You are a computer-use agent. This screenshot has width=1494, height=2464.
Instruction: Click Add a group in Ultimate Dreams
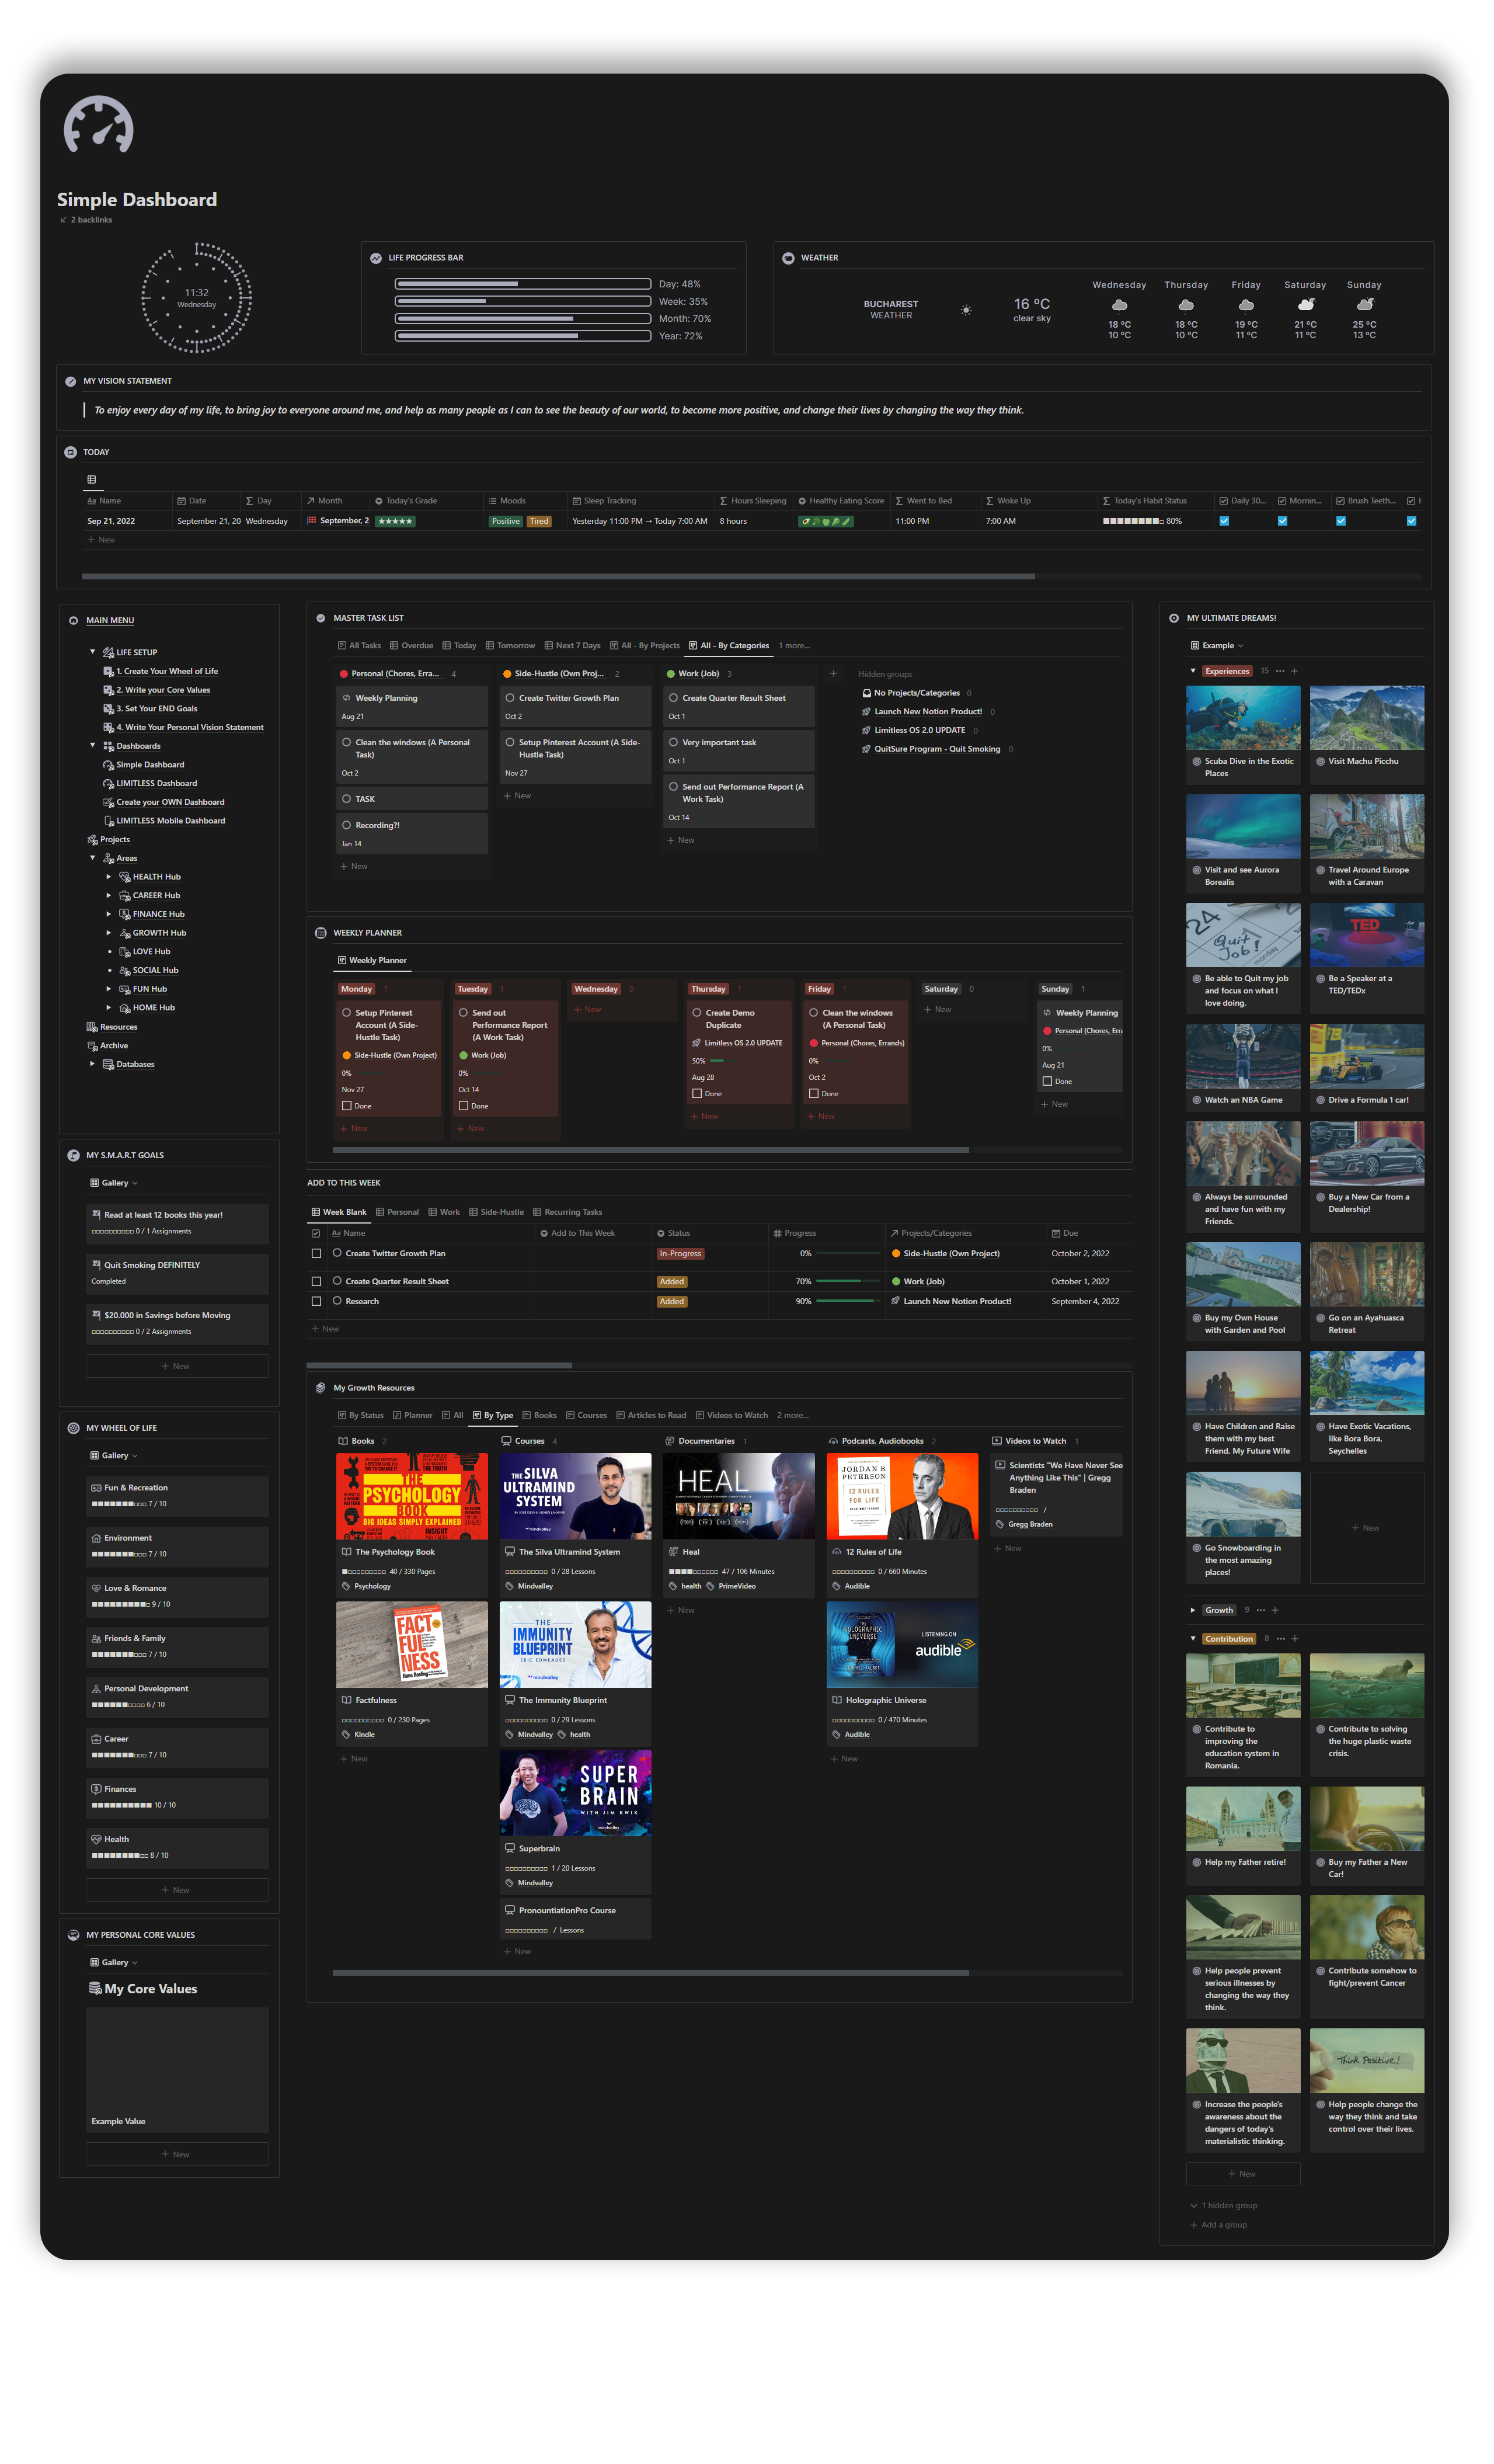tap(1218, 2225)
